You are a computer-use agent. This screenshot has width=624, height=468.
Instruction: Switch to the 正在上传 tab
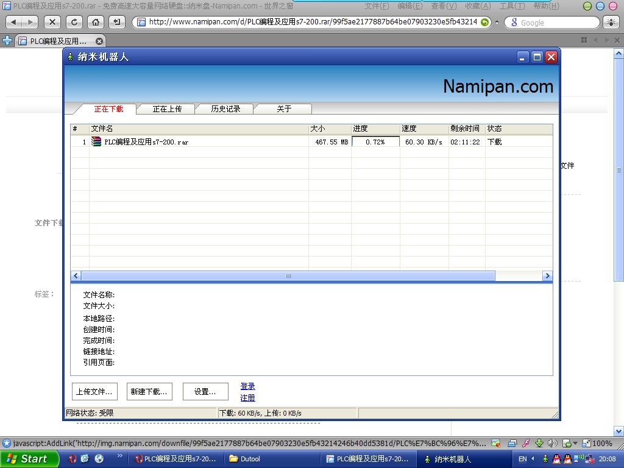(167, 109)
